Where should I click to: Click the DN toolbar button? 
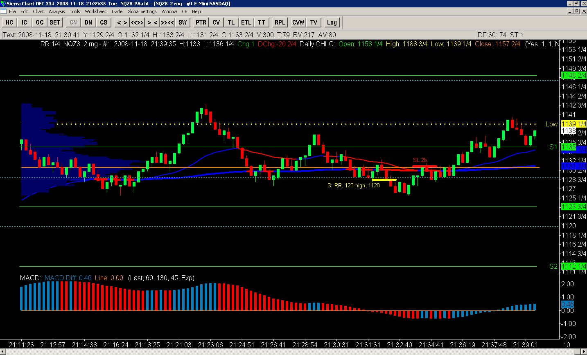pos(88,22)
